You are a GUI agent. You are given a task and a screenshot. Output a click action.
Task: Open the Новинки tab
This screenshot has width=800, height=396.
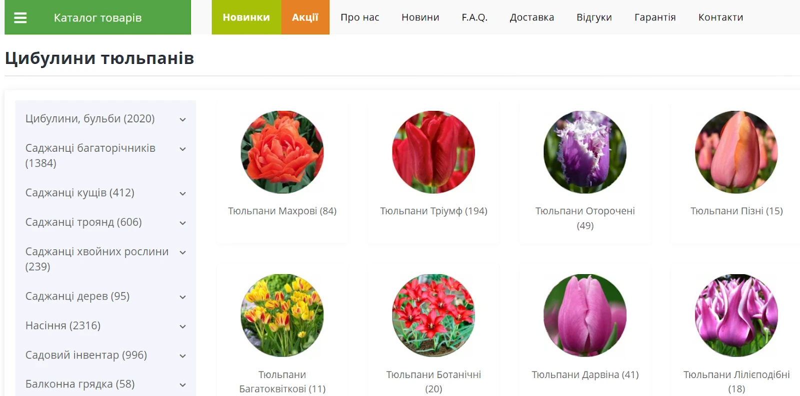point(246,17)
